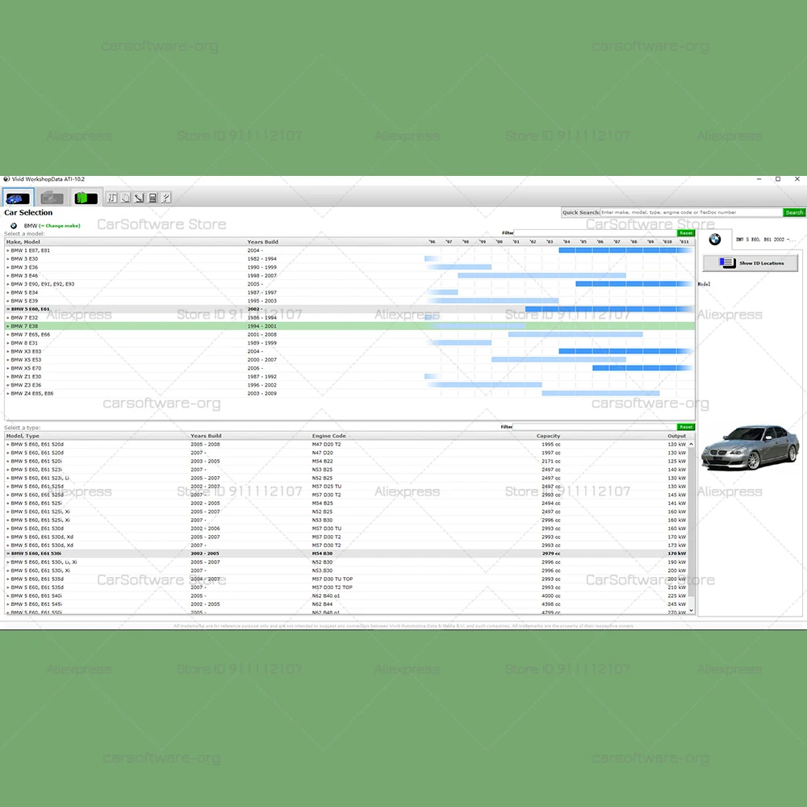The image size is (807, 807).
Task: Select 535d type with M57 D30 TU TOP
Action: pyautogui.click(x=346, y=579)
